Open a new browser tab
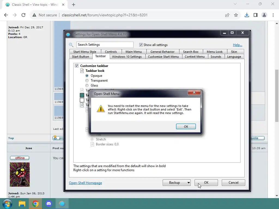The height and width of the screenshot is (209, 279). coord(74,5)
